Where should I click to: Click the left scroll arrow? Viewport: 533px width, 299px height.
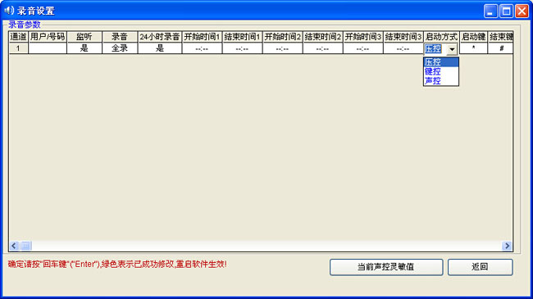pyautogui.click(x=14, y=246)
